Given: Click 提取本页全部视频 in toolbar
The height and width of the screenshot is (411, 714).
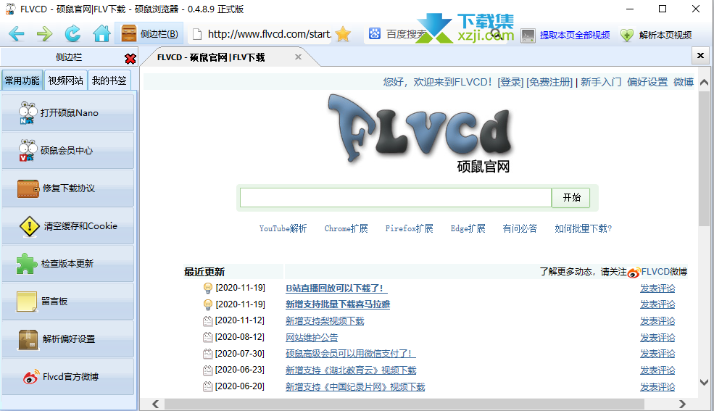Looking at the screenshot, I should tap(565, 35).
